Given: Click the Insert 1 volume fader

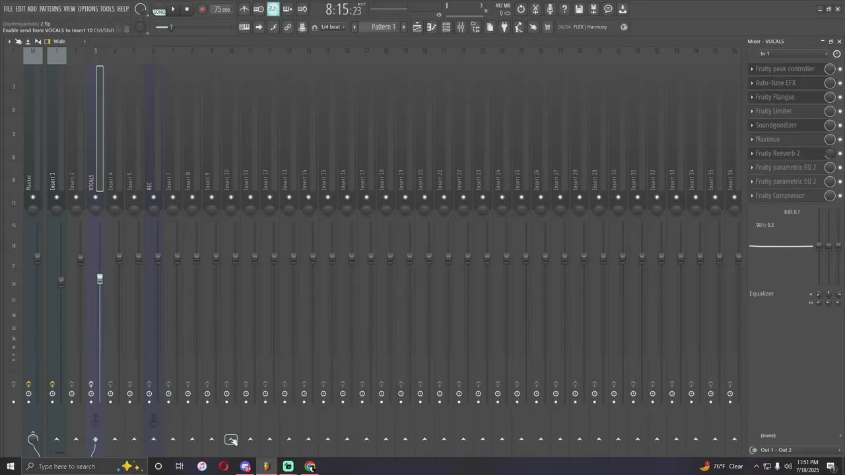Looking at the screenshot, I should pos(61,282).
